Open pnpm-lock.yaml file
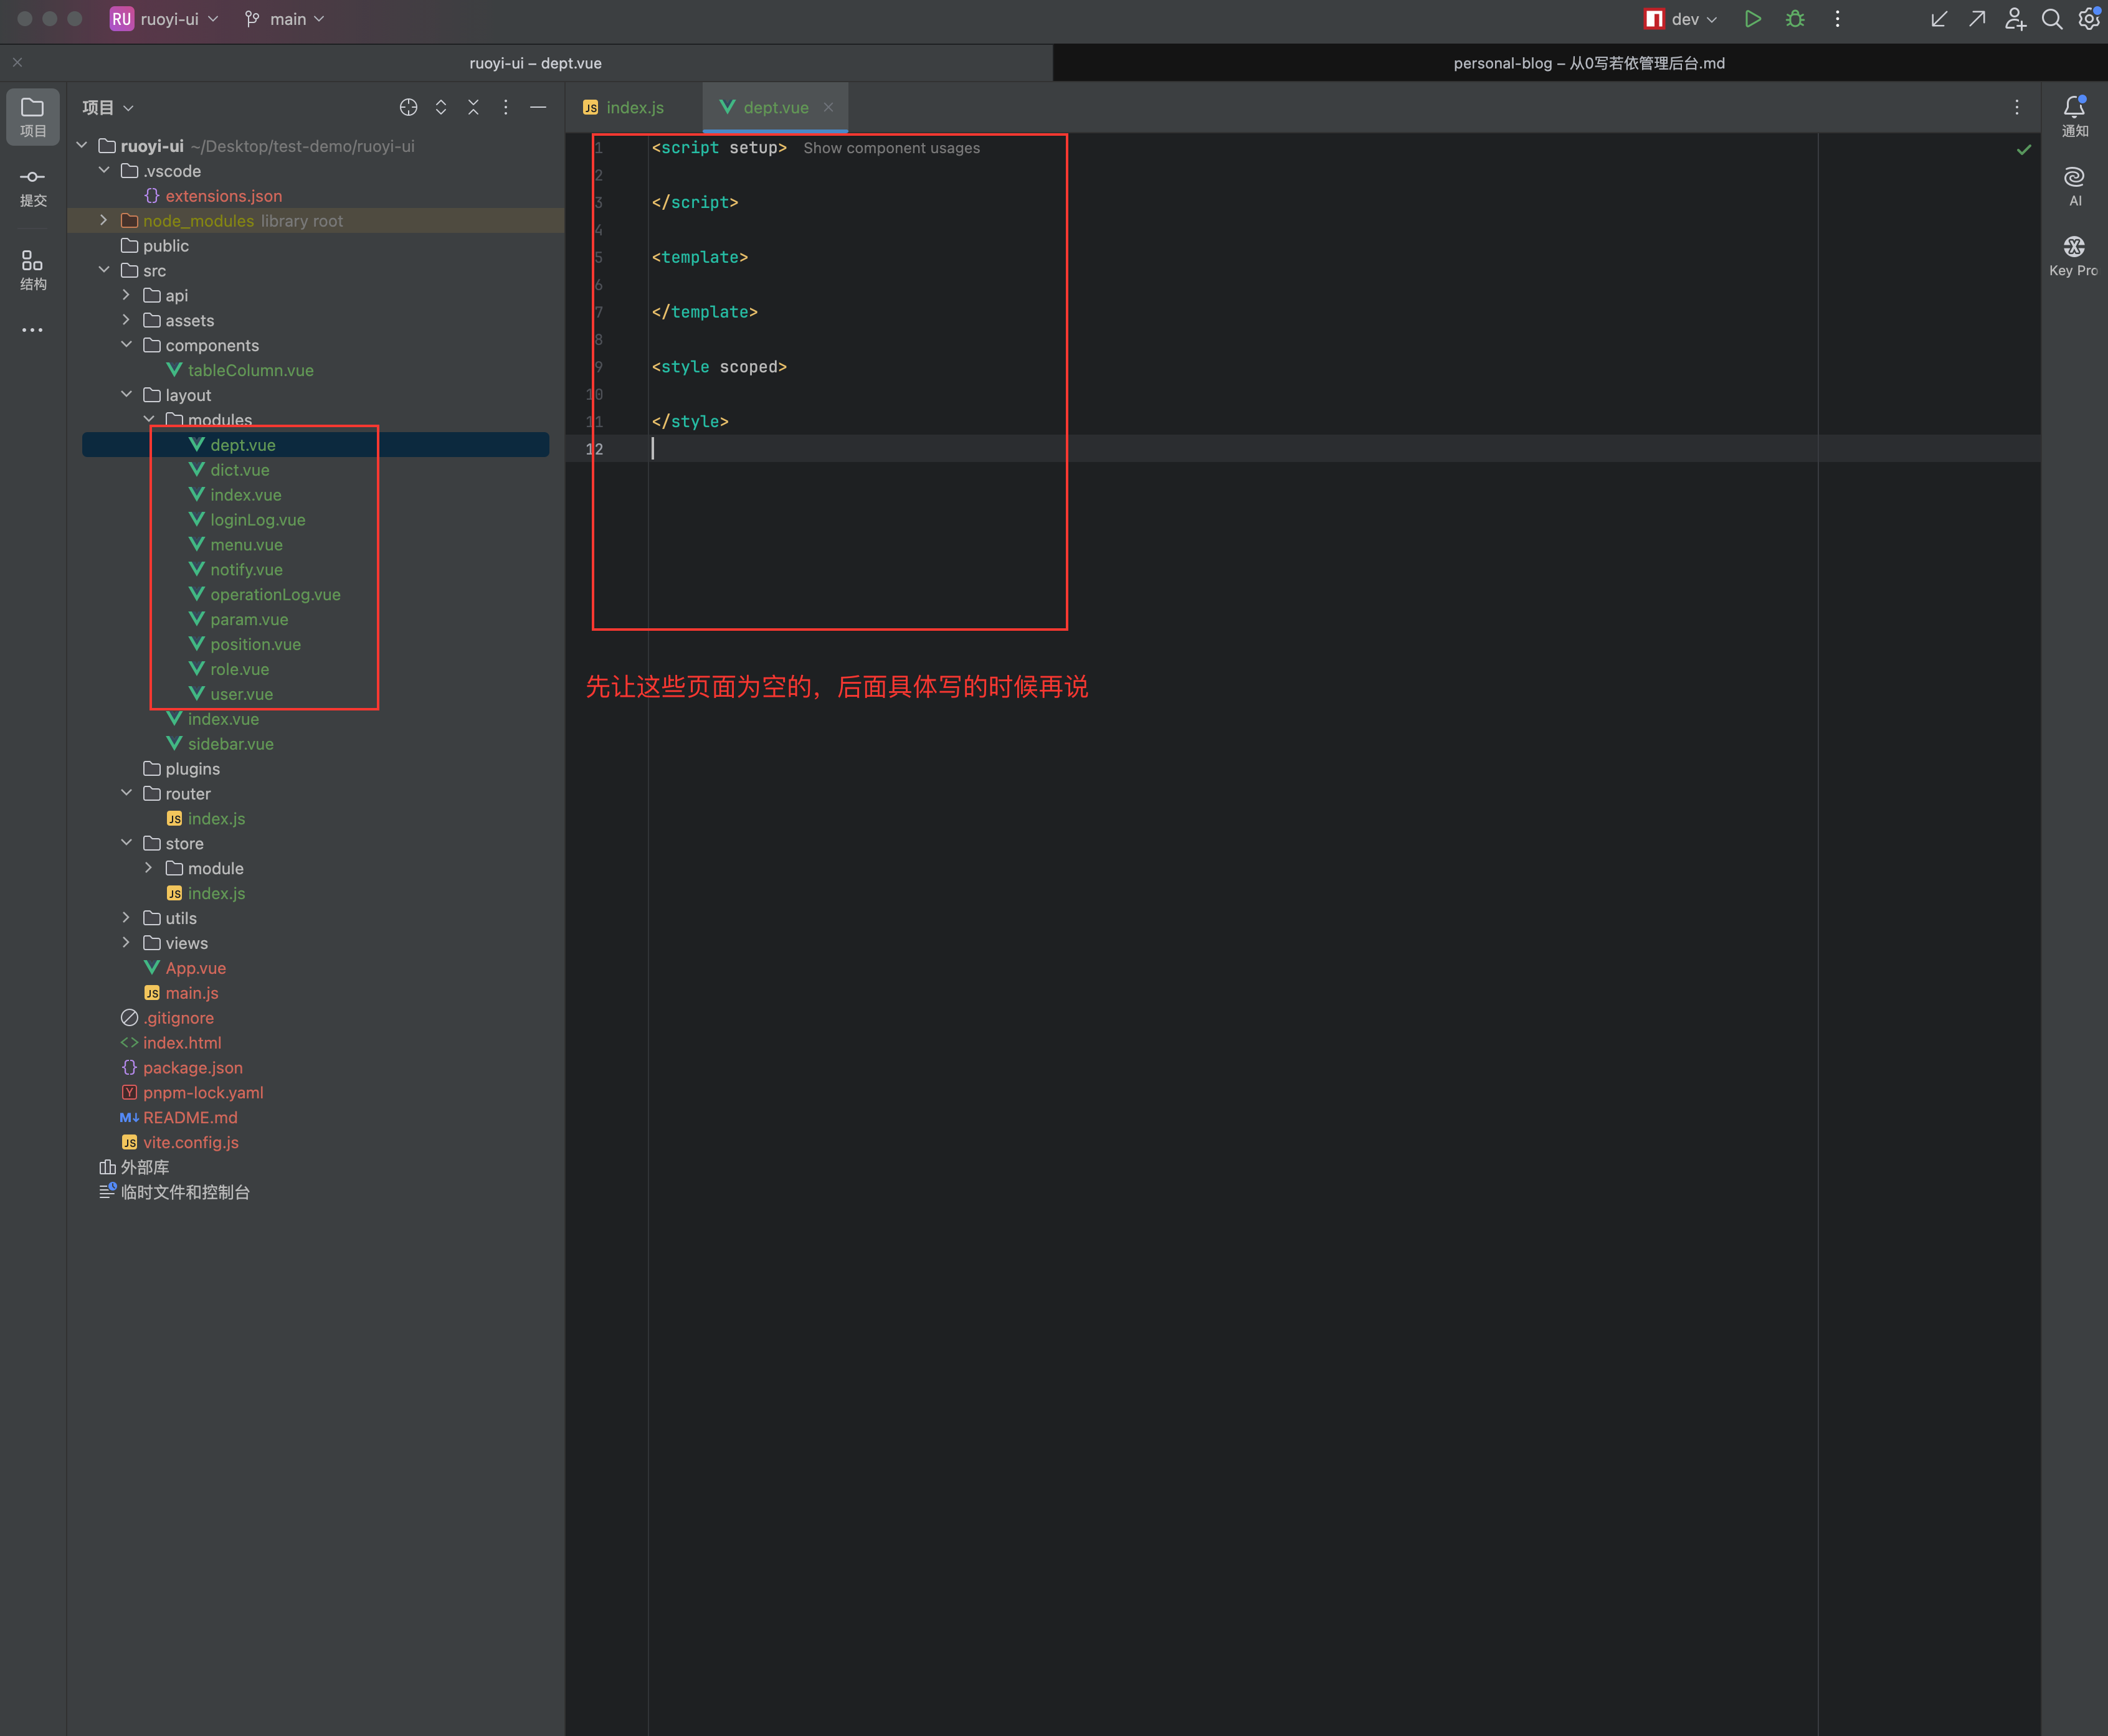The height and width of the screenshot is (1736, 2108). pos(203,1092)
